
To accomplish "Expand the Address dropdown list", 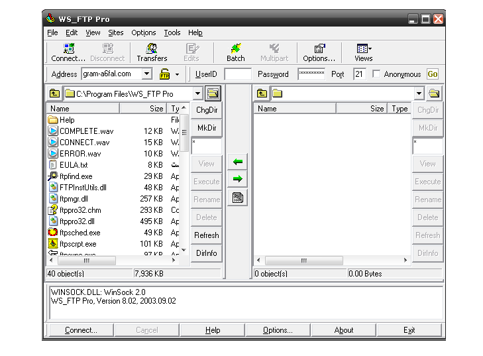I will 146,74.
